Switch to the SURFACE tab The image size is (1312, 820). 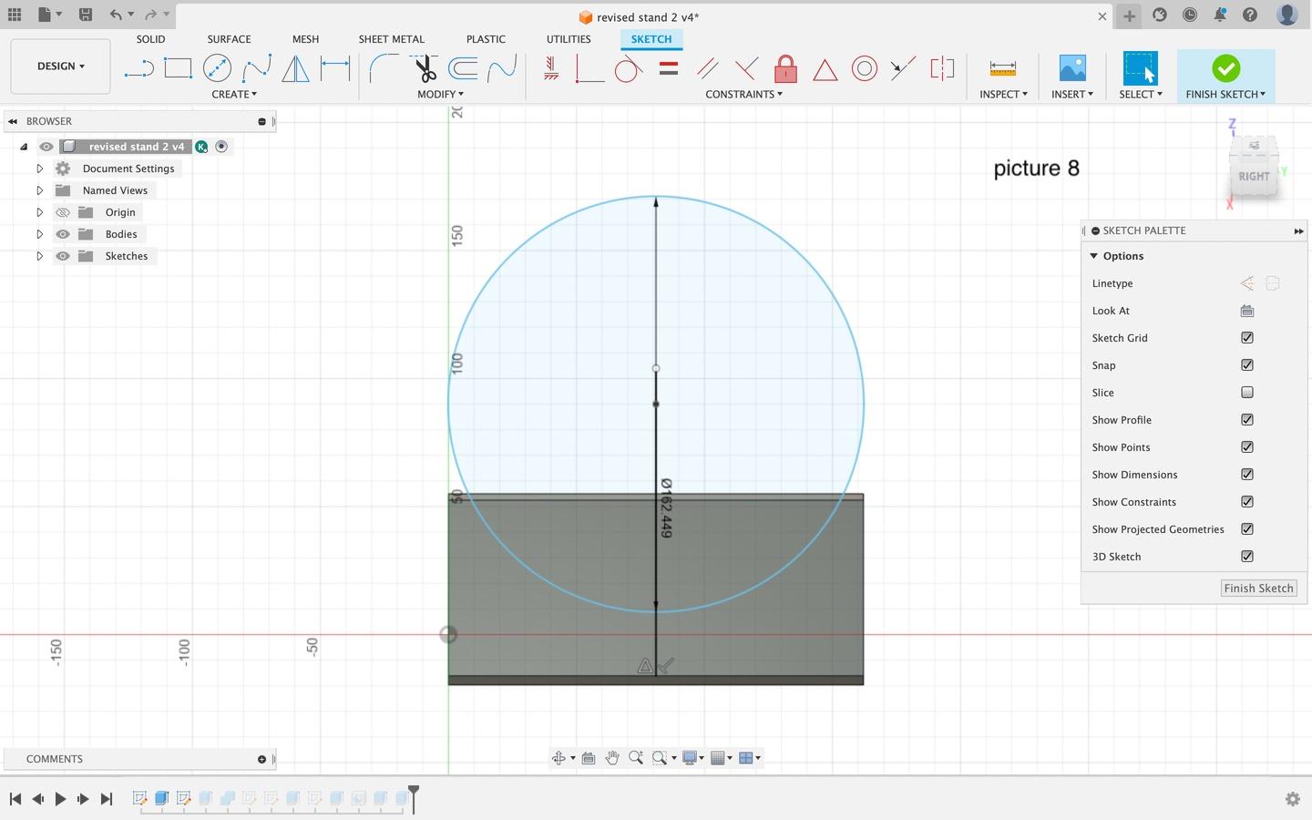tap(229, 39)
